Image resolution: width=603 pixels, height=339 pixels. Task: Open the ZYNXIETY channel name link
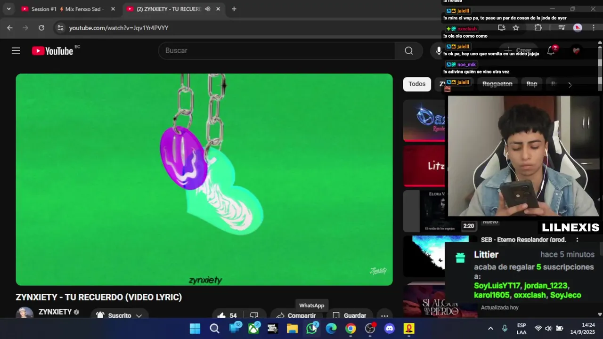point(55,312)
